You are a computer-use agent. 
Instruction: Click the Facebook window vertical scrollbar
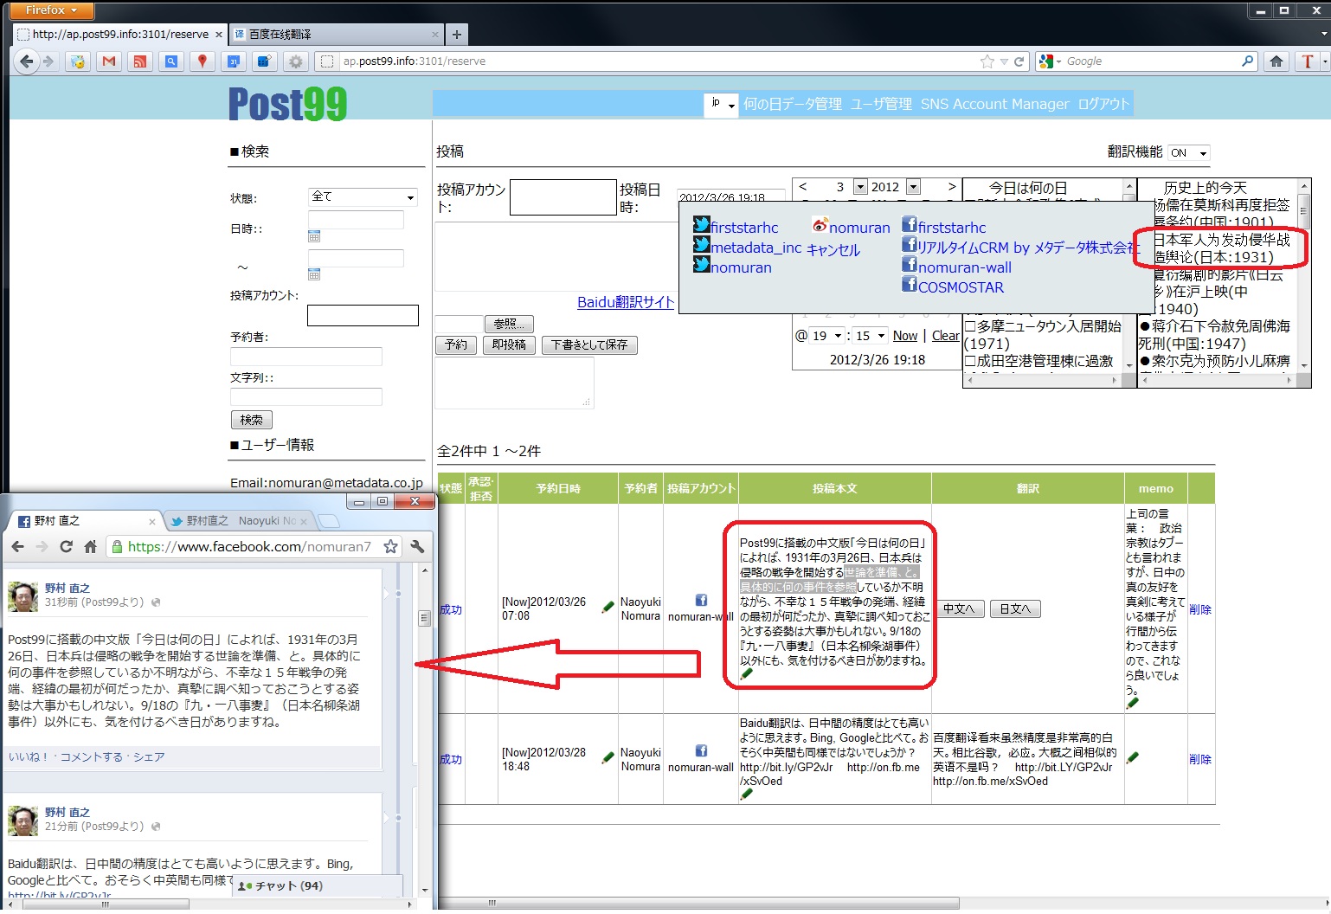tap(424, 618)
